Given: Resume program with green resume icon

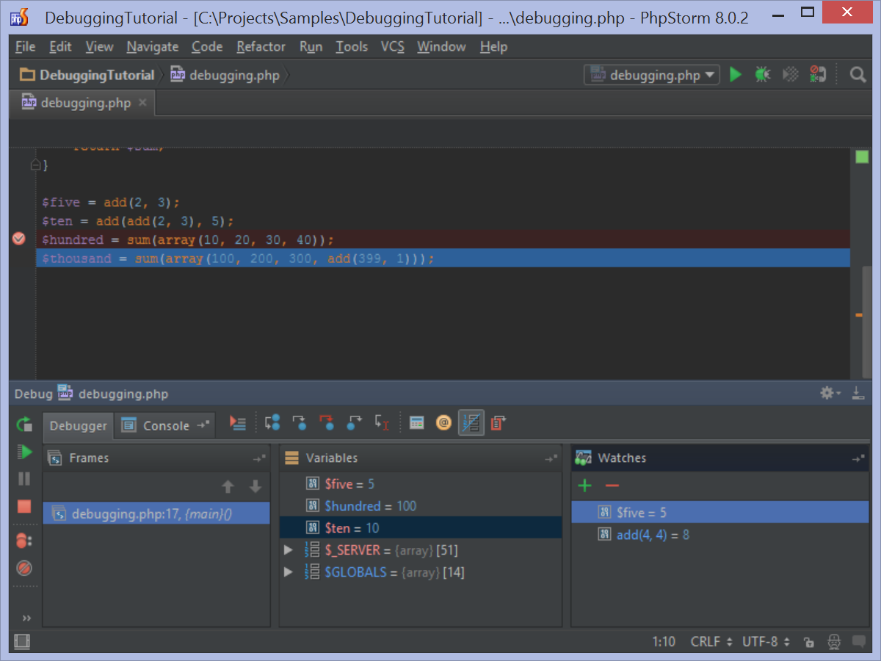Looking at the screenshot, I should (24, 452).
